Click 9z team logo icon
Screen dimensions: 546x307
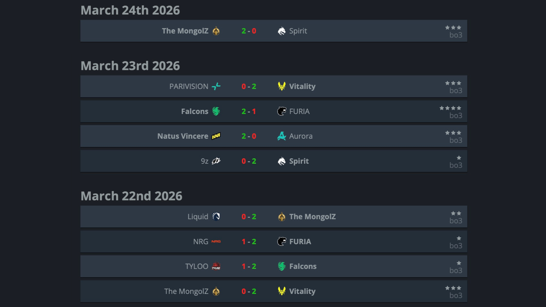click(x=216, y=161)
